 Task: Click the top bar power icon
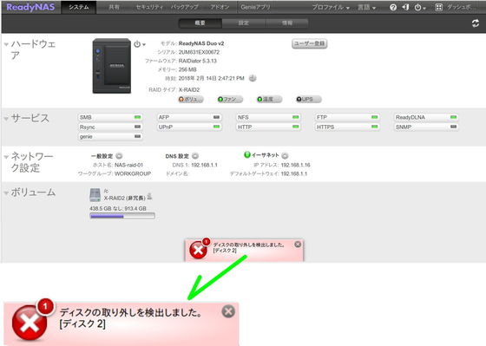(417, 8)
